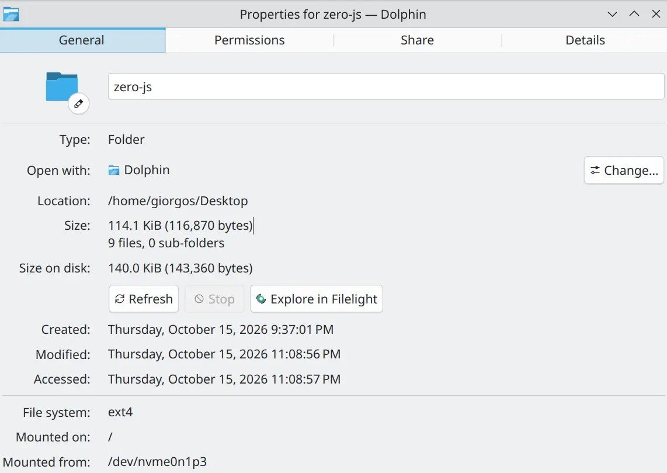Click the device path /dev/nvme0n1p3
Image resolution: width=667 pixels, height=473 pixels.
(x=157, y=462)
